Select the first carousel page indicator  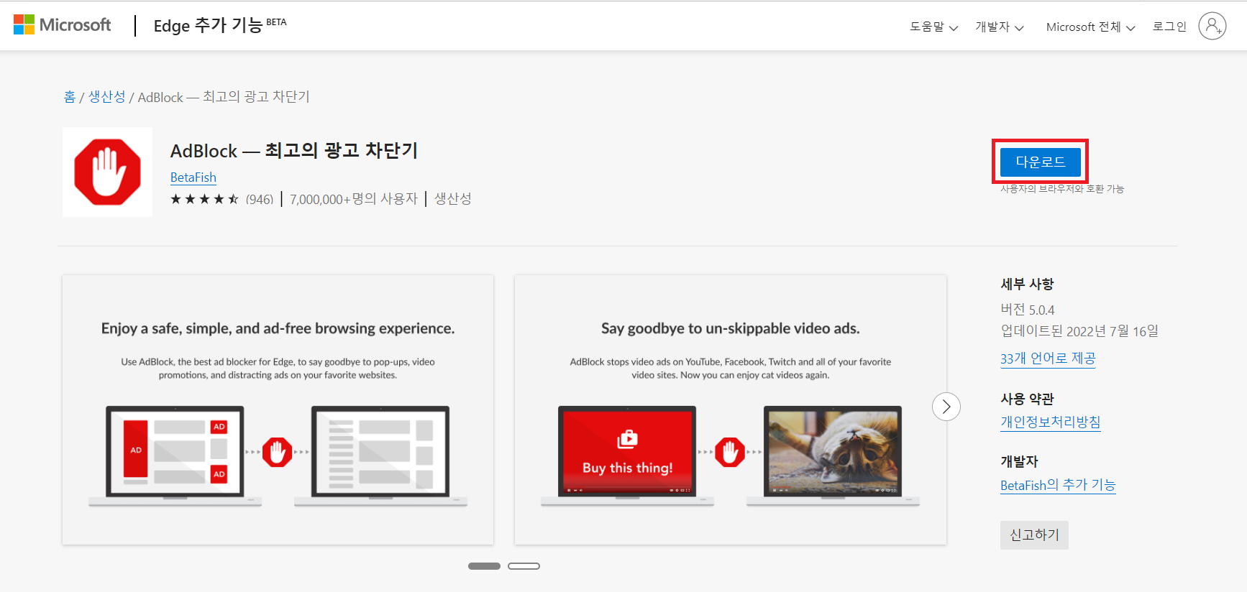(484, 566)
